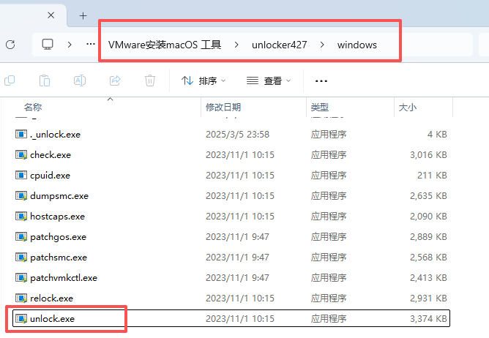The image size is (489, 338).
Task: Navigate to unlocker427 breadcrumb
Action: coord(279,45)
